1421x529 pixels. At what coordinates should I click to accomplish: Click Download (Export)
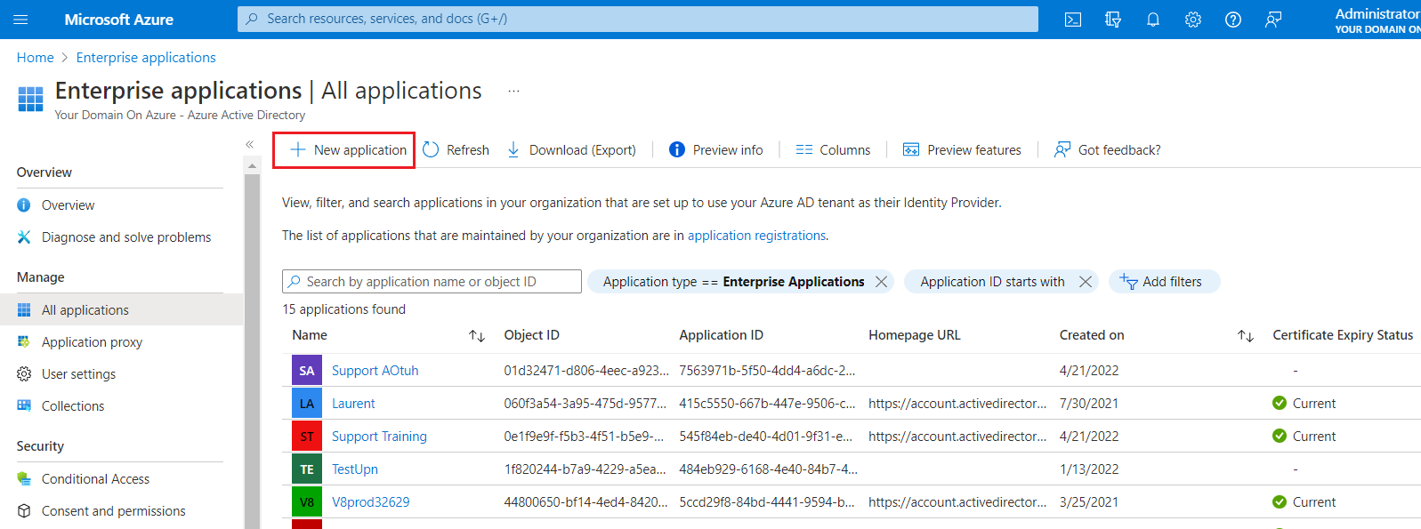point(571,150)
